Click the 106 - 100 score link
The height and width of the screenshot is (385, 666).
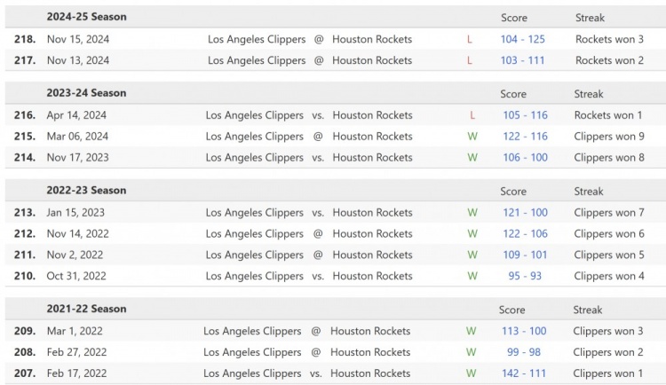pos(525,158)
